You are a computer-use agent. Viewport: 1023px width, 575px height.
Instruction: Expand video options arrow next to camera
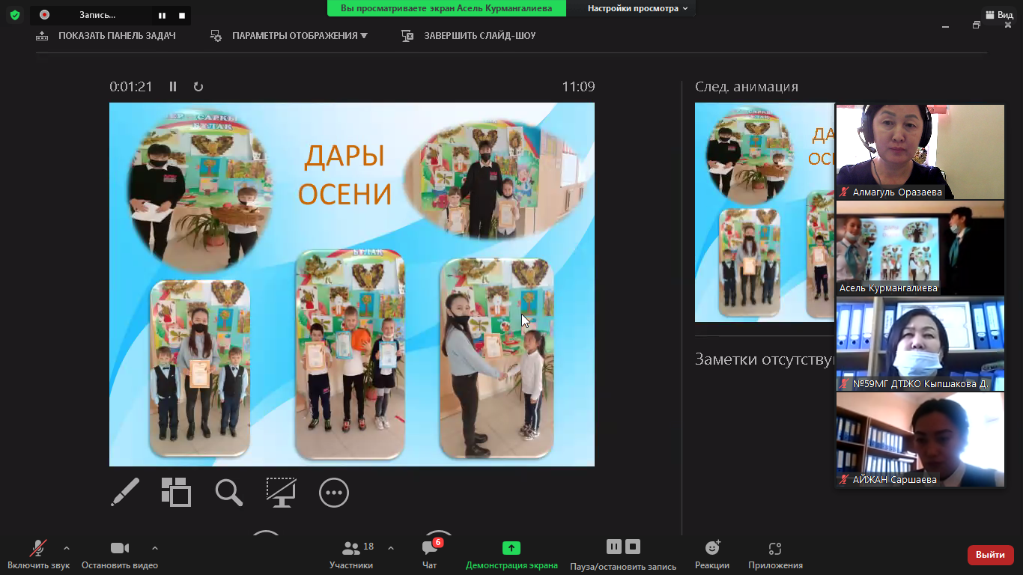(155, 548)
